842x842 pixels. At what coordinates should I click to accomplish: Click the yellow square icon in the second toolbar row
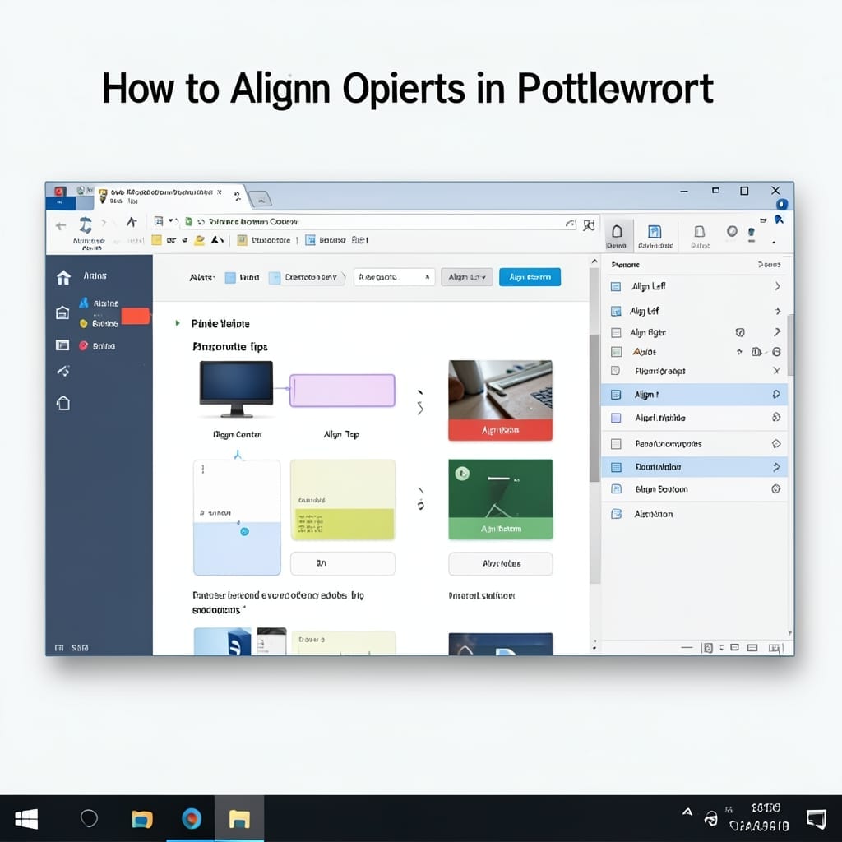[x=156, y=240]
